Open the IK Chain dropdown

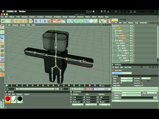click(x=146, y=78)
